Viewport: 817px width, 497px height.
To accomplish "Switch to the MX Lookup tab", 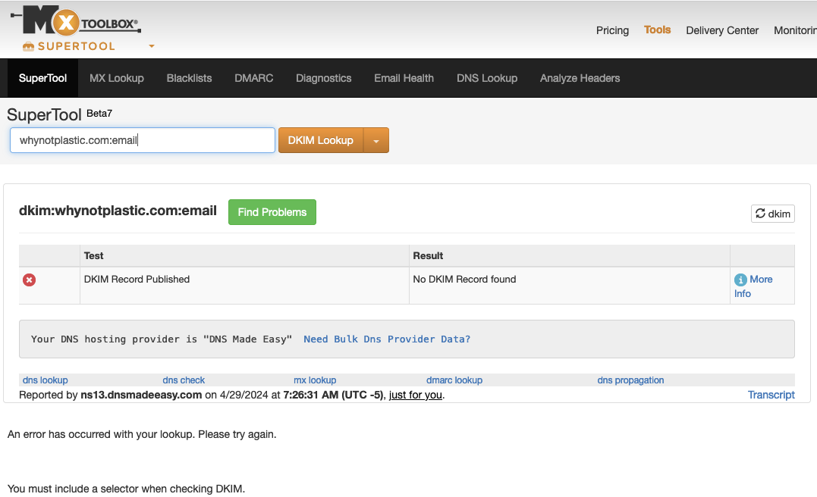I will [116, 78].
